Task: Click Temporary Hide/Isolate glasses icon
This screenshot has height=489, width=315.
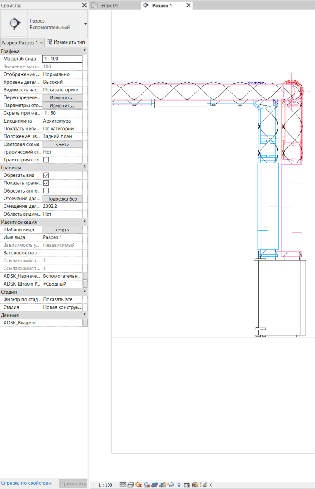Action: coord(171,485)
